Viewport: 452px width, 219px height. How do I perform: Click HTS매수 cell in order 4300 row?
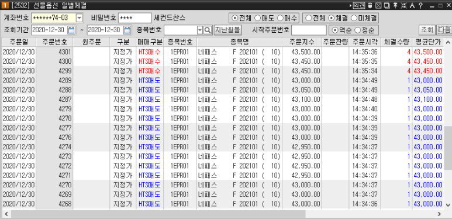[x=150, y=61]
